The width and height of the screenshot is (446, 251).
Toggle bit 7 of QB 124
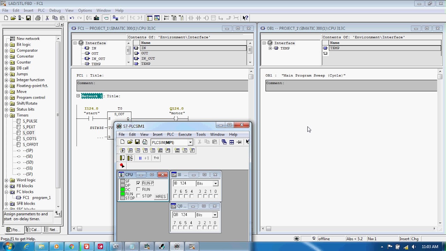click(175, 228)
